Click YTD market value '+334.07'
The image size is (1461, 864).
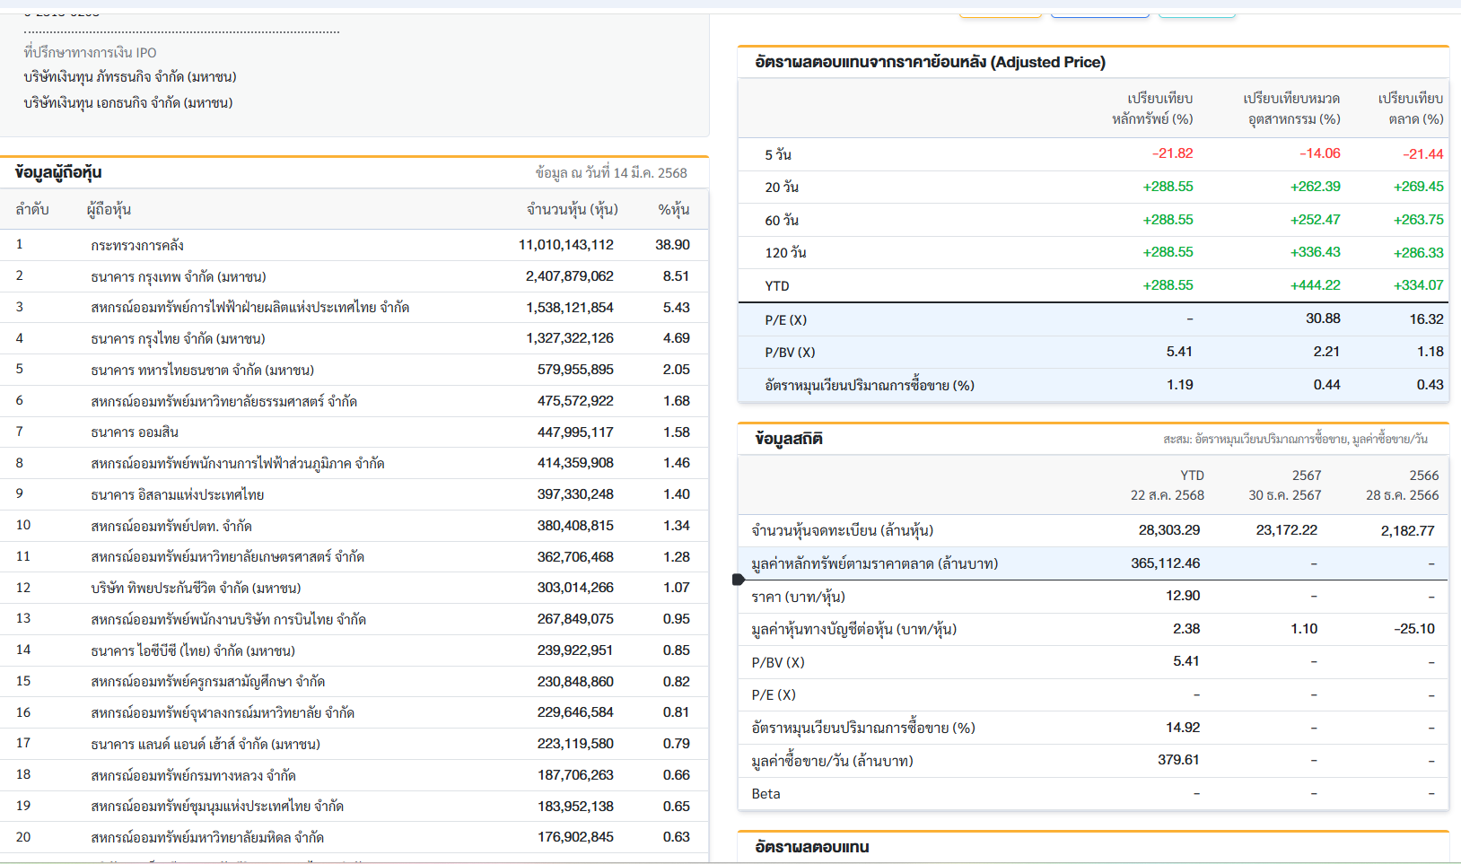point(1418,285)
